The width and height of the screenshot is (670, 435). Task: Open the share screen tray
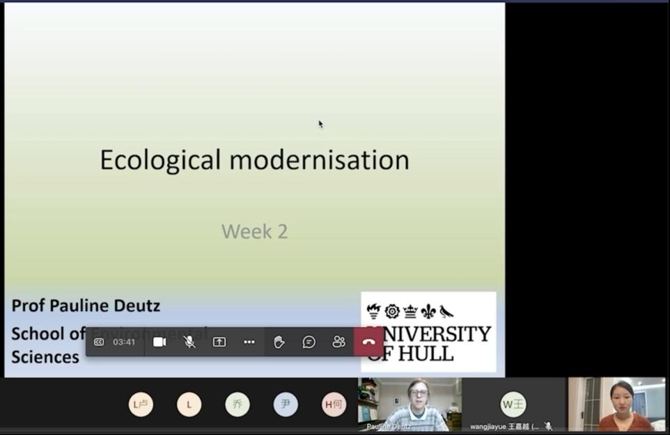(x=219, y=342)
